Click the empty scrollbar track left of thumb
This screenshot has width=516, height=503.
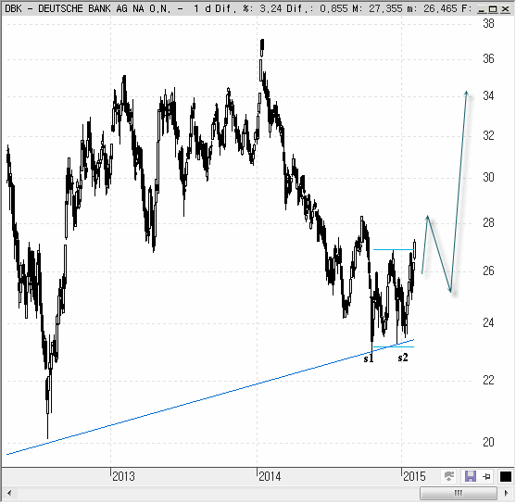217,493
